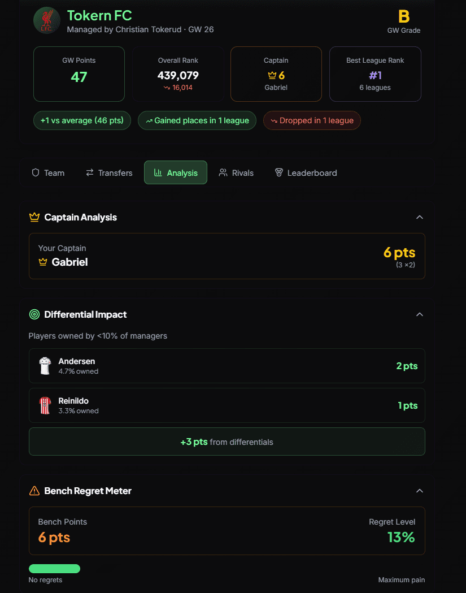
Task: Click the Liverpool club crest logo
Action: [46, 20]
